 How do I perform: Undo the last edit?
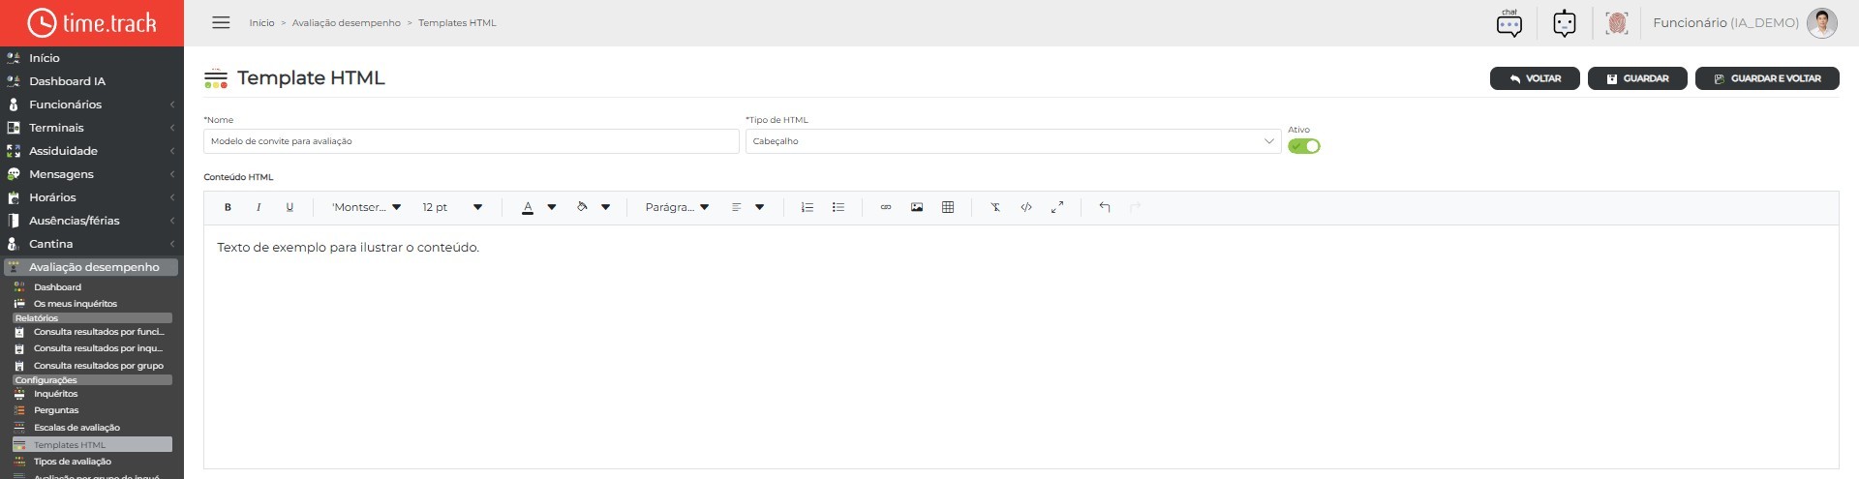(1105, 207)
